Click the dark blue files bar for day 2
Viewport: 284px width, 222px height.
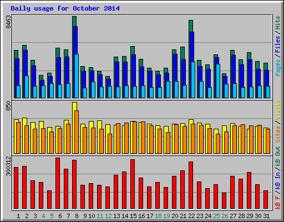pos(26,63)
